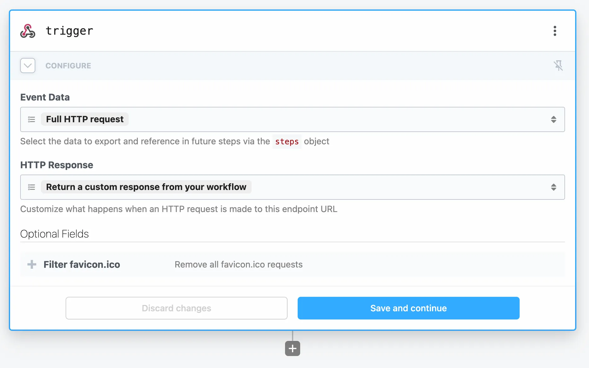Click the list icon in HTTP Response field
This screenshot has width=589, height=368.
(x=32, y=187)
